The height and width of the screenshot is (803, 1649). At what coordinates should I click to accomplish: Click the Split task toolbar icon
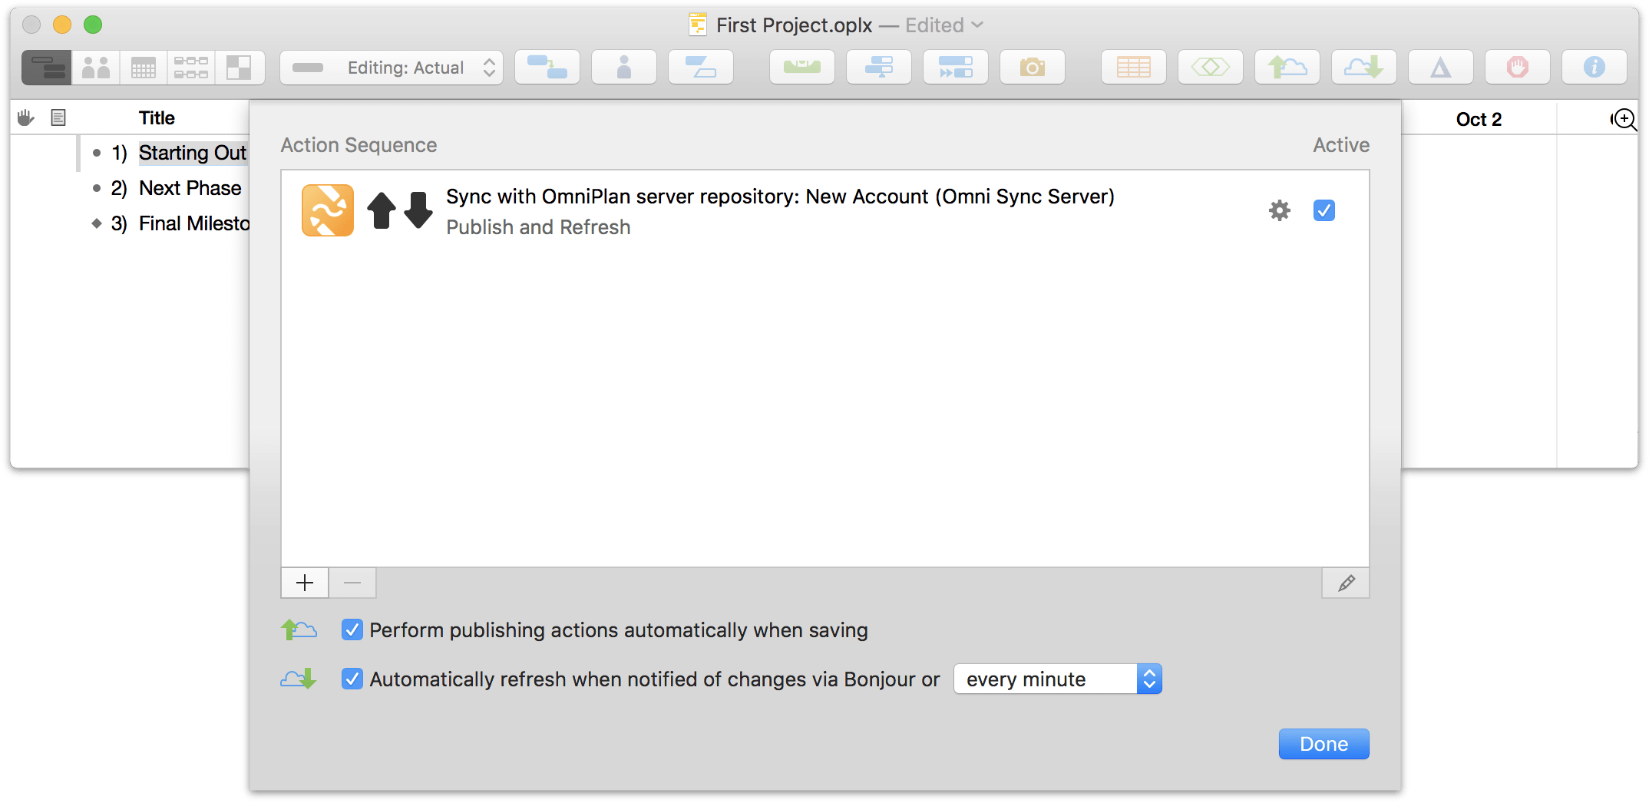701,68
